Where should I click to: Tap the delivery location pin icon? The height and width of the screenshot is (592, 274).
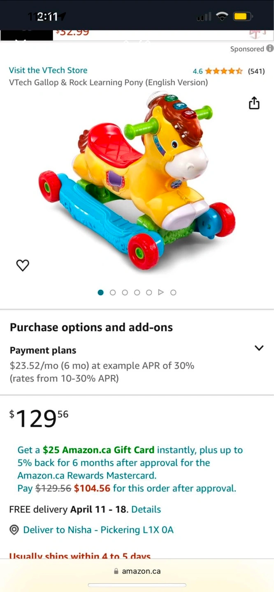(14, 530)
